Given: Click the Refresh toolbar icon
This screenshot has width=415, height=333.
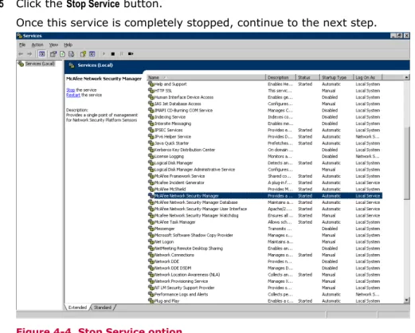Looking at the screenshot, I should click(x=62, y=54).
